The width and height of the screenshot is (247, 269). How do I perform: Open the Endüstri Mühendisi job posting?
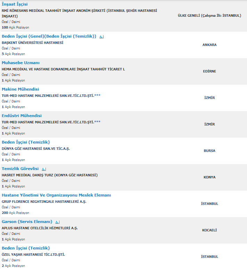click(x=22, y=116)
